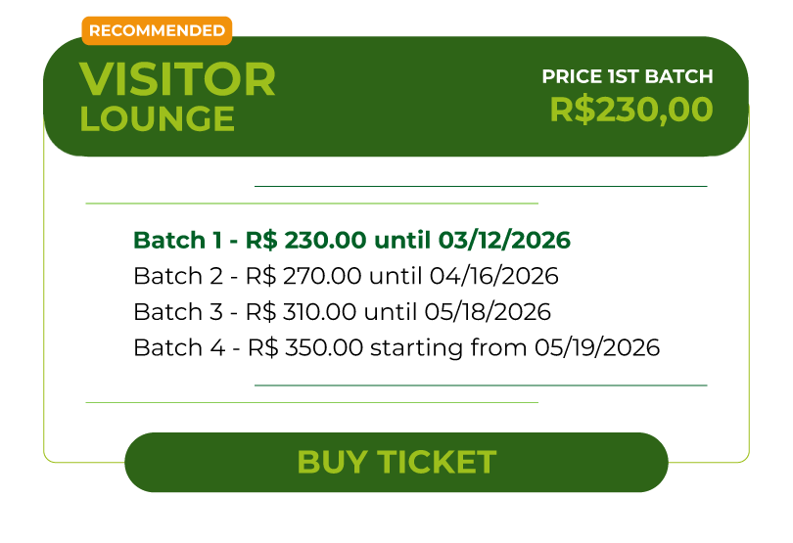
Task: Click "until" in the Batch 2 line
Action: pyautogui.click(x=392, y=277)
